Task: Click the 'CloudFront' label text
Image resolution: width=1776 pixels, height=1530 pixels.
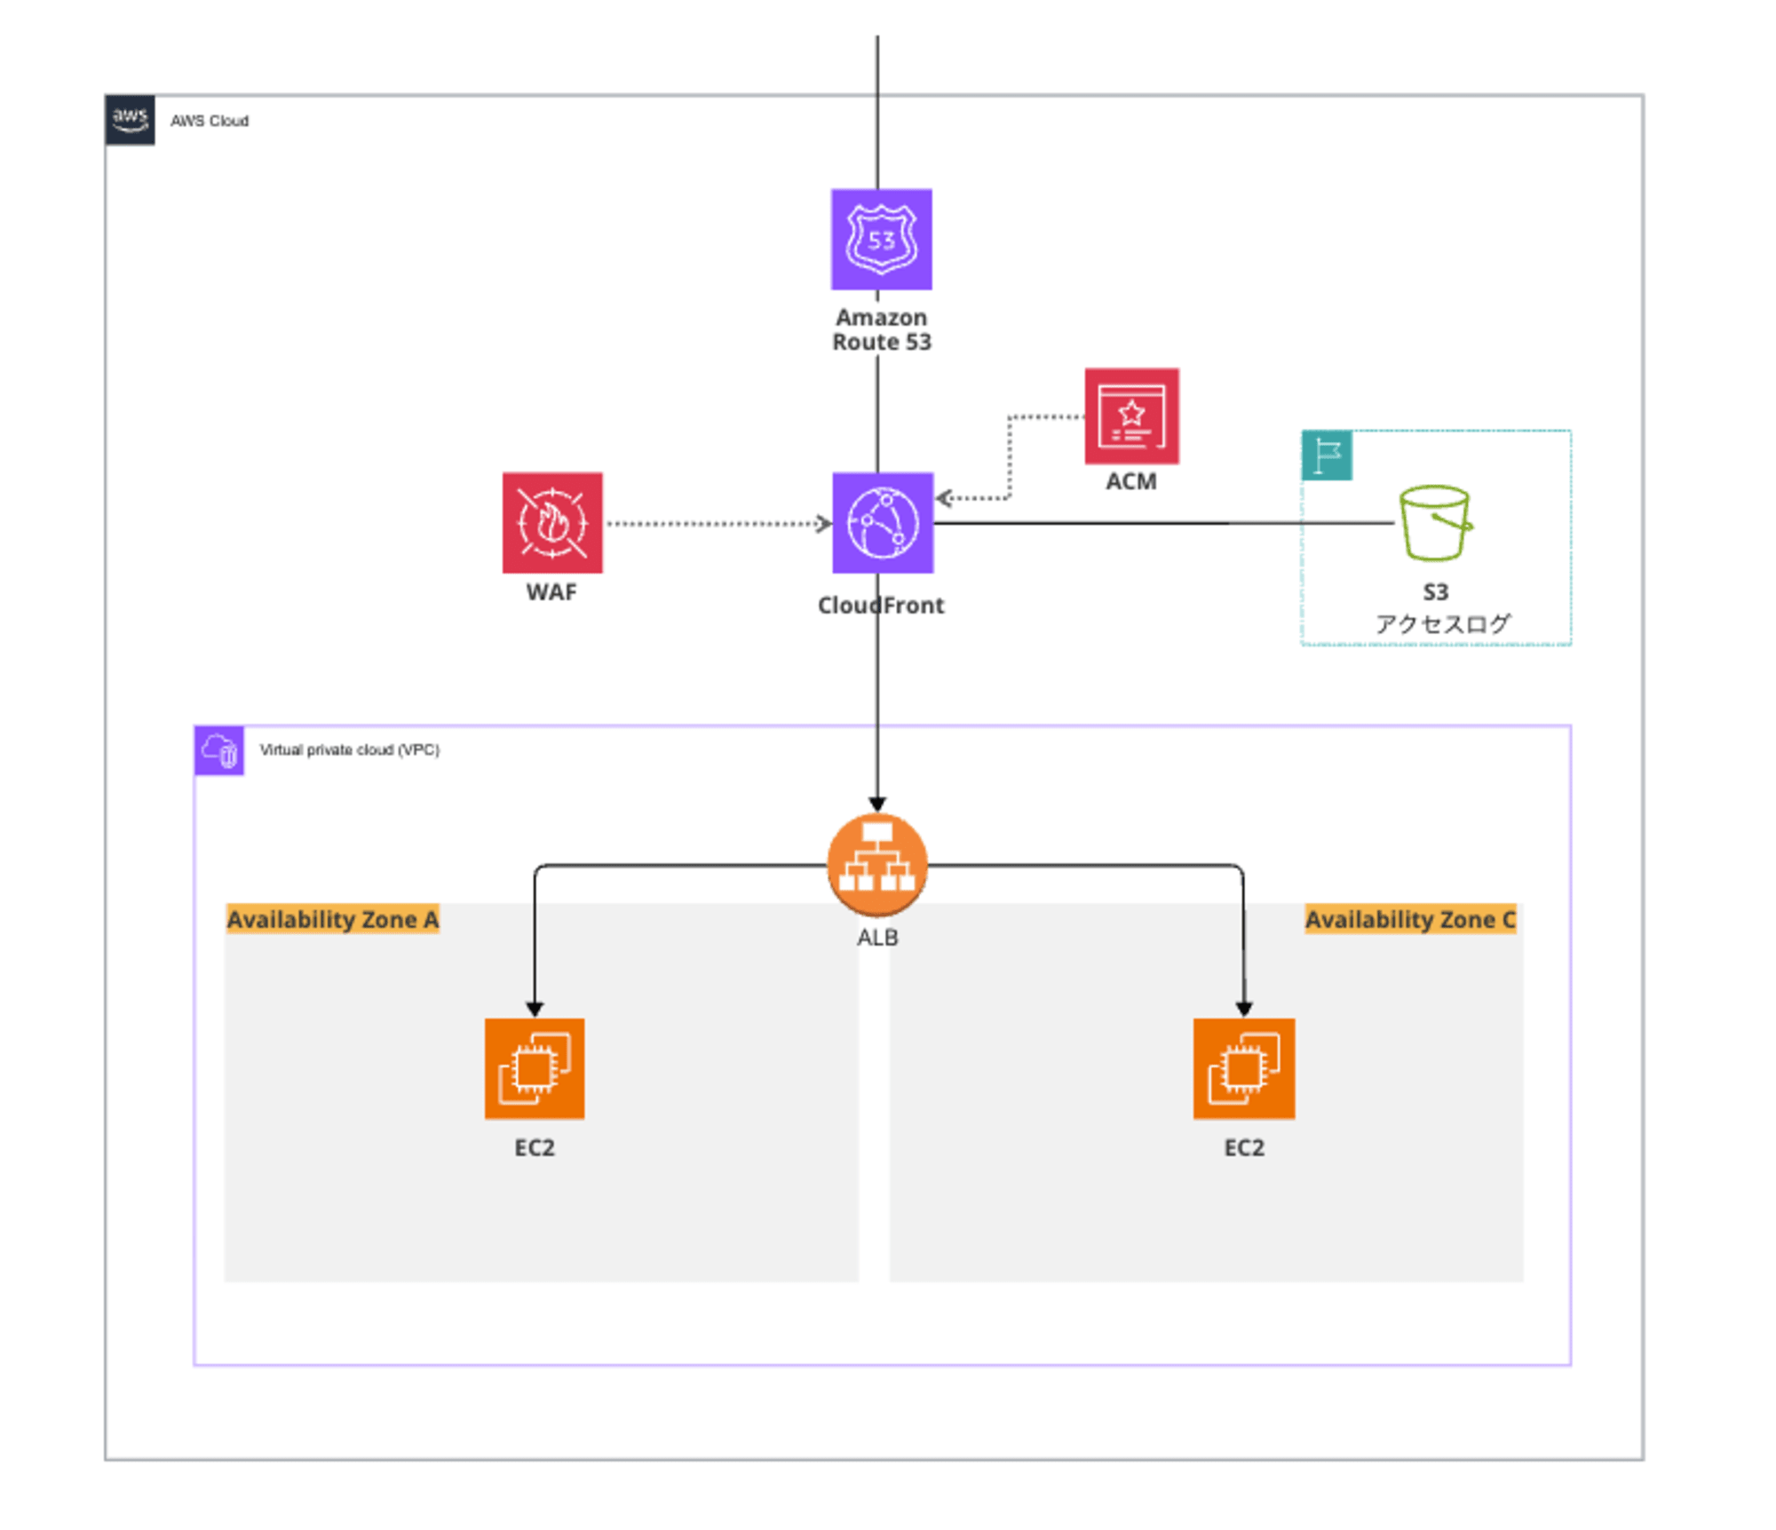Action: 881,605
